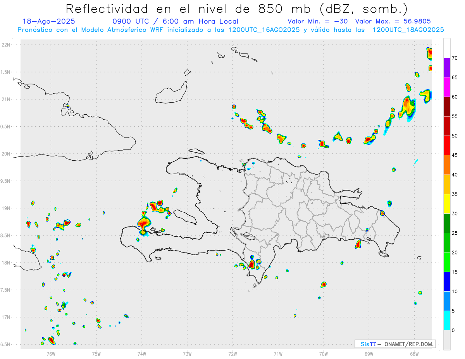Click the magenta 60–65 dBZ band
Screen dimensions: 465x359
pyautogui.click(x=447, y=87)
